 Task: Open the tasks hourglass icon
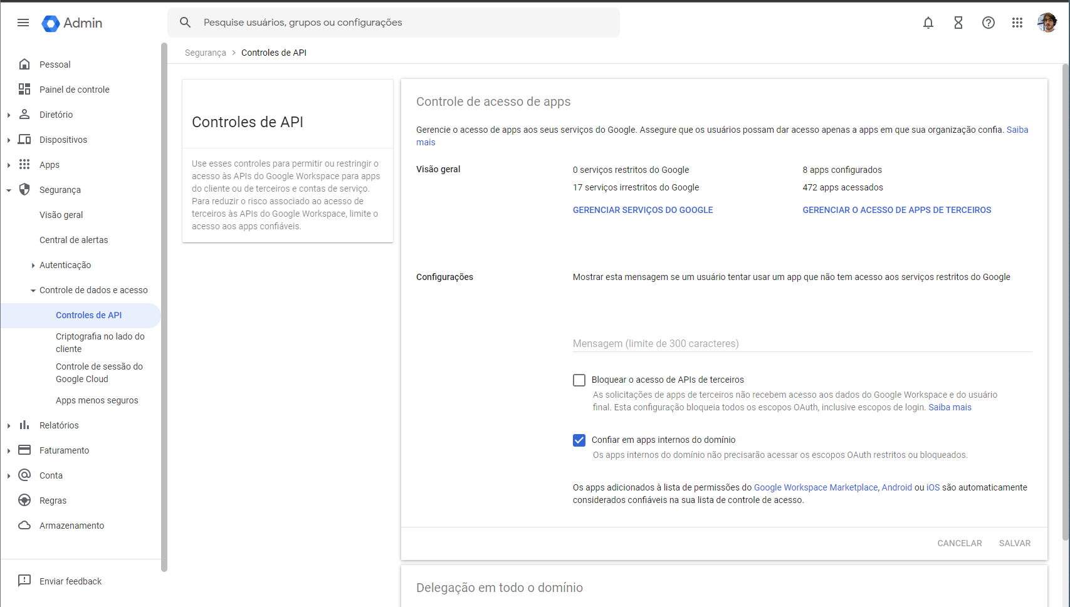pyautogui.click(x=958, y=23)
